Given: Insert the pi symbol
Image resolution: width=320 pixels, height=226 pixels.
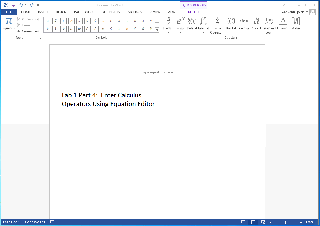Looking at the screenshot, I should (x=71, y=29).
